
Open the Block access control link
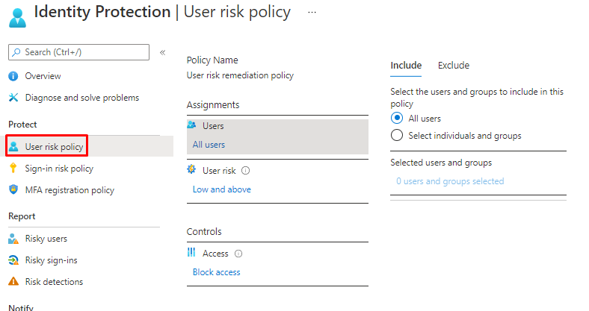click(216, 272)
